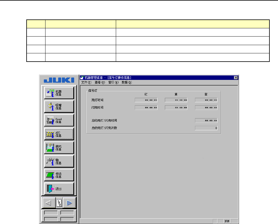Click the red 闪亮时间 field

click(x=146, y=108)
